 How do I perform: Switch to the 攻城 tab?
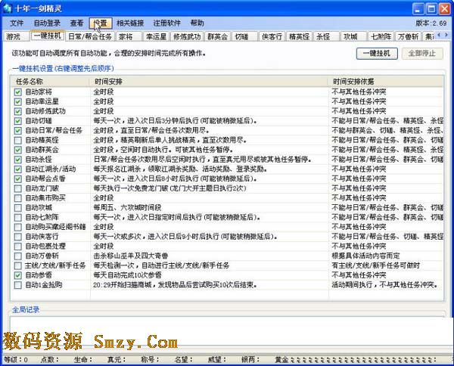tap(353, 36)
